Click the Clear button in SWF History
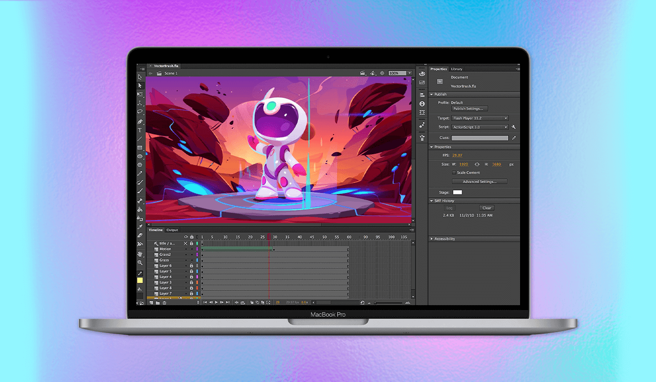Screen dimensions: 656x382 coord(487,208)
